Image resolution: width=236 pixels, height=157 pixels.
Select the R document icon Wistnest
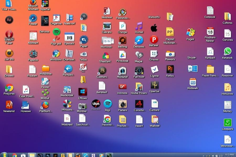(x=67, y=118)
